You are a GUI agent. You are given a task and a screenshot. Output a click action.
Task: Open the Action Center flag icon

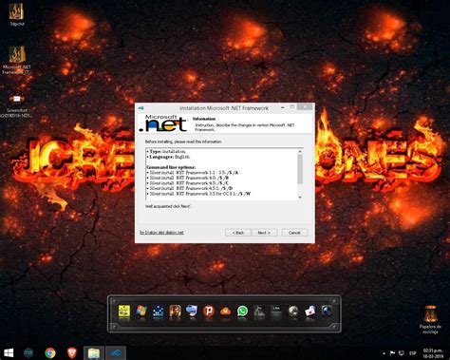pos(392,353)
